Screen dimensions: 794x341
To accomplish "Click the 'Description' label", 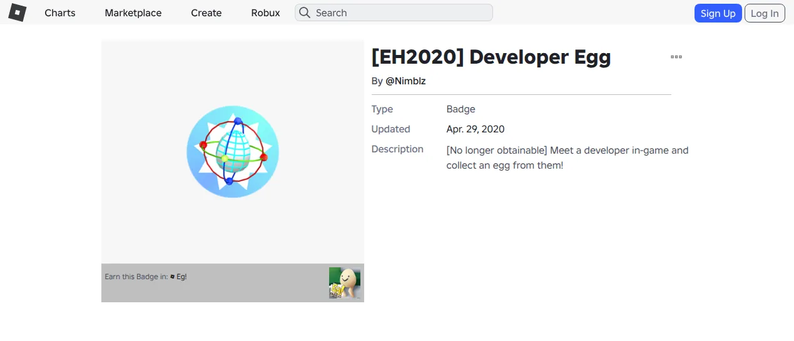I will [397, 149].
